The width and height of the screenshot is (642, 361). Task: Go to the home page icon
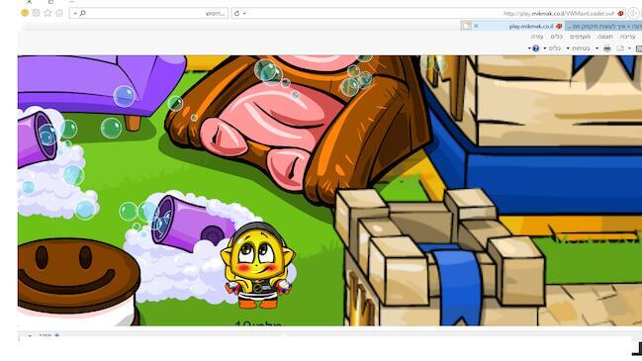point(59,13)
